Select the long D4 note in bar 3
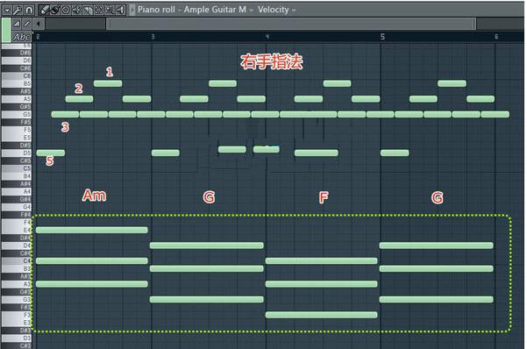This screenshot has height=349, width=527. point(207,246)
